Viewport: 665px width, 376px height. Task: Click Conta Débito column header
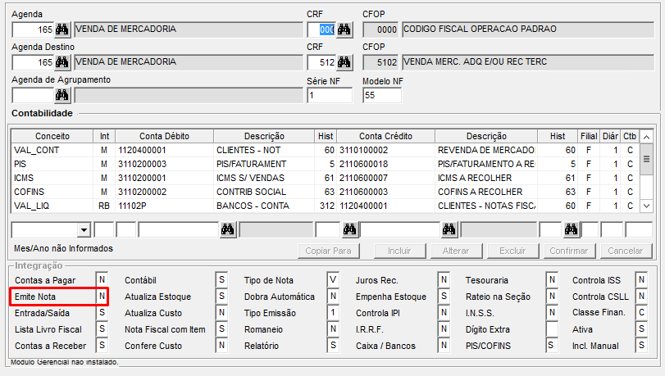tap(164, 136)
